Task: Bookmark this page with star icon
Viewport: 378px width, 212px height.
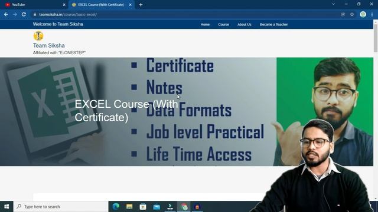Action: tap(352, 14)
